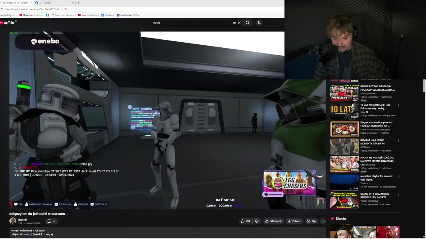The image size is (426, 239).
Task: Open options menu for 'BĘDZIE POZEW?' video
Action: click(398, 87)
